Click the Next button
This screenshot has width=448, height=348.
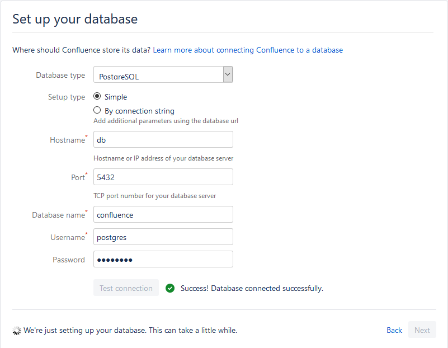422,330
